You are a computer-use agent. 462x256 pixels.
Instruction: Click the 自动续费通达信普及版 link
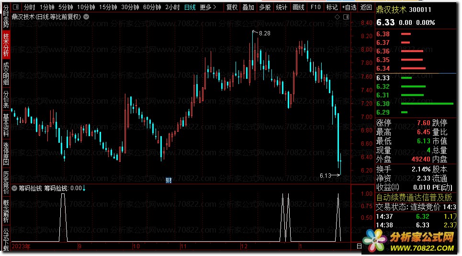[x=414, y=198]
